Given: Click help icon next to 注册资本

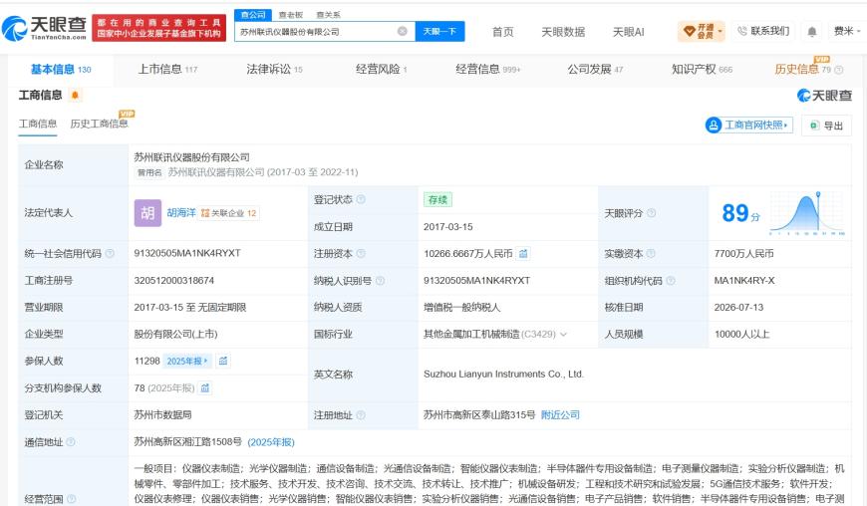Looking at the screenshot, I should click(361, 254).
